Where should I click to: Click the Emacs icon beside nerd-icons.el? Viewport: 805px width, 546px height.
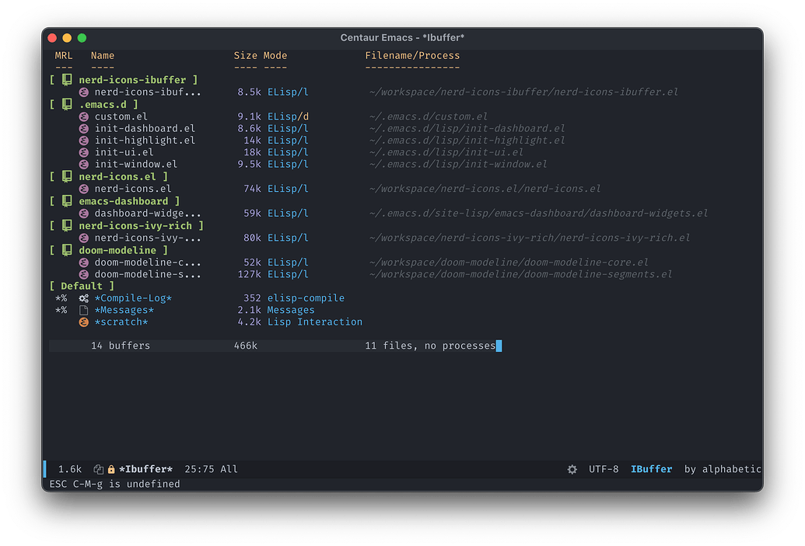point(84,188)
